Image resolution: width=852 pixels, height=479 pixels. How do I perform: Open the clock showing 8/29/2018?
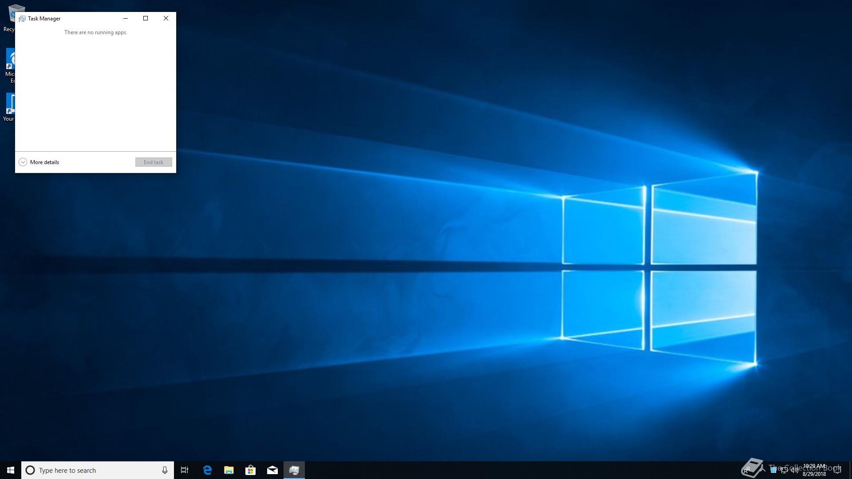(x=814, y=470)
